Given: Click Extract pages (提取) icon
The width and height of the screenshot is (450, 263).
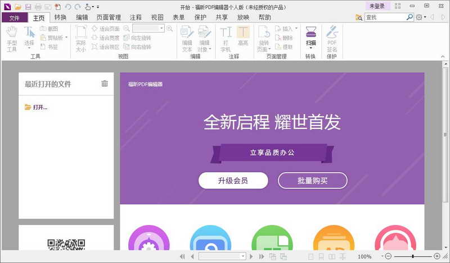Looking at the screenshot, I should pos(284,47).
